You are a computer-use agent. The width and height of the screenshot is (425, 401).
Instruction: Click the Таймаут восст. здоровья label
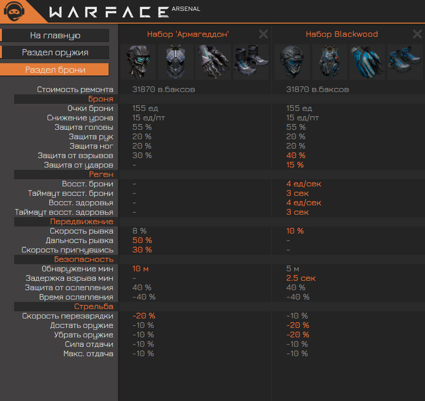(64, 212)
